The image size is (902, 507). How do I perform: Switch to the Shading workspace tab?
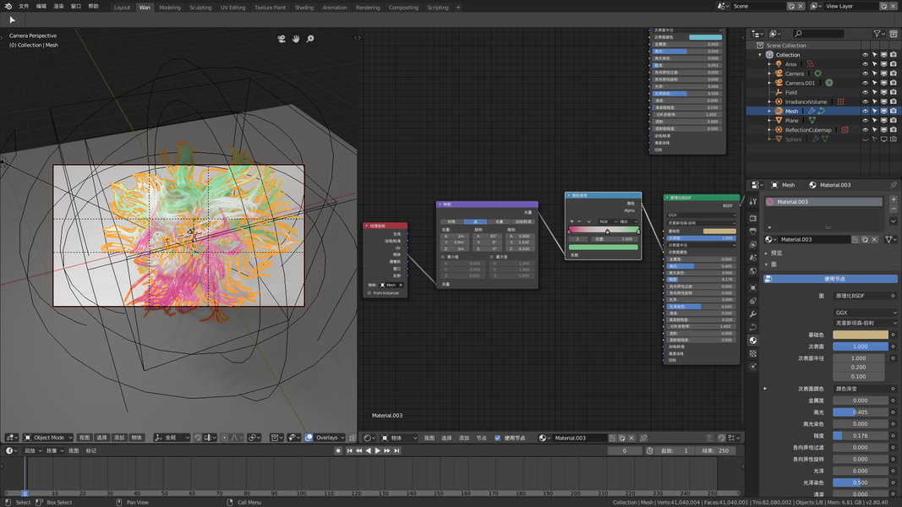(x=304, y=8)
